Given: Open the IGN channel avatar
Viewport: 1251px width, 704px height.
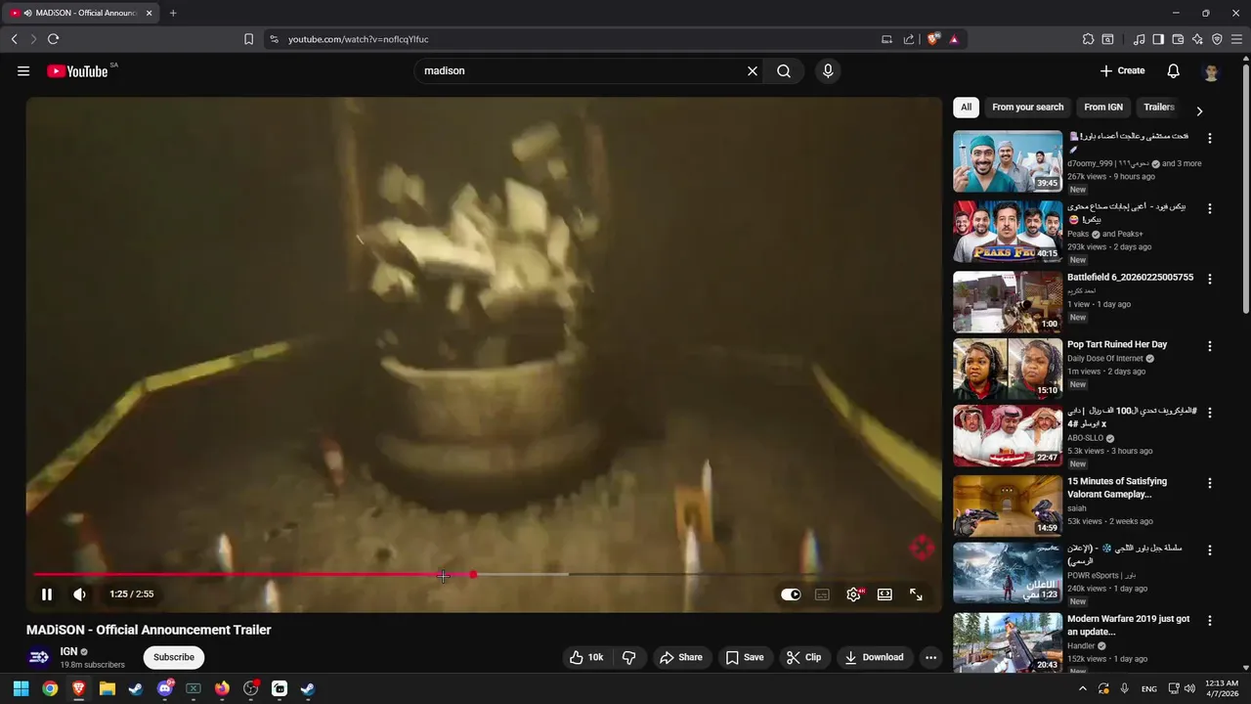Looking at the screenshot, I should pyautogui.click(x=39, y=657).
